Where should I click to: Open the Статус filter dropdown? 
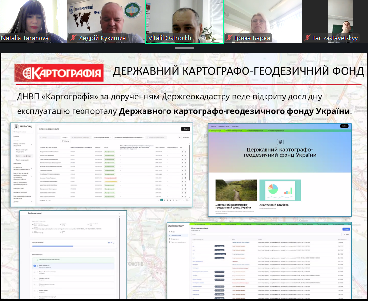coord(65,137)
